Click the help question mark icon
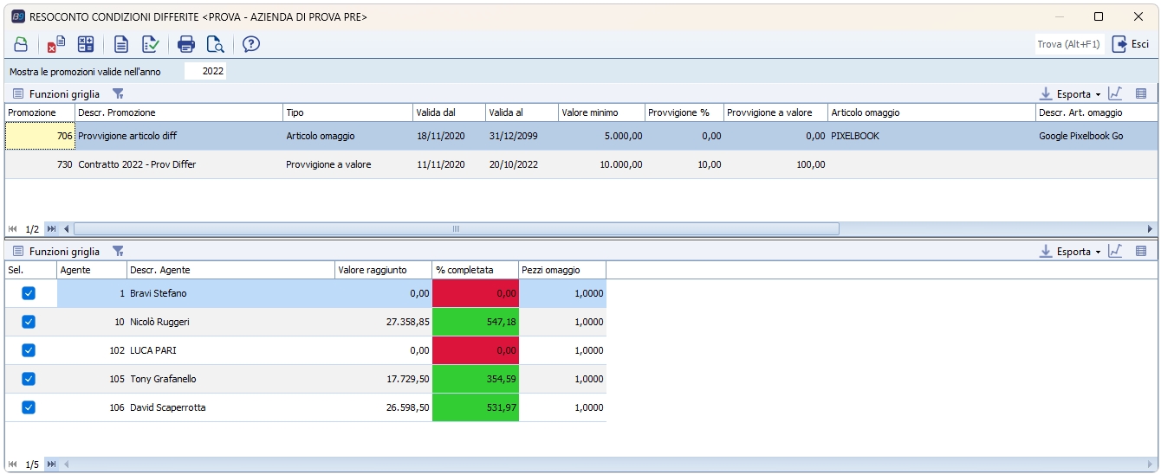This screenshot has height=474, width=1161. [251, 44]
